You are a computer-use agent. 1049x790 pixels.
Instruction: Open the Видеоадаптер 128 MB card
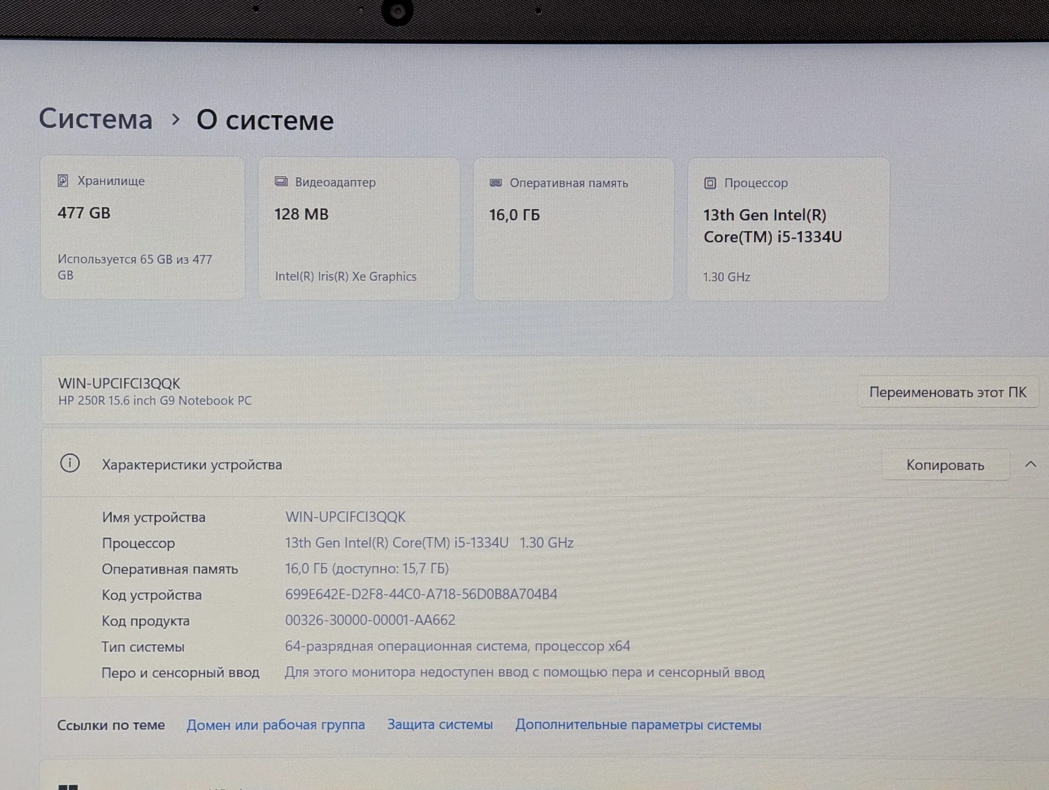(x=359, y=229)
